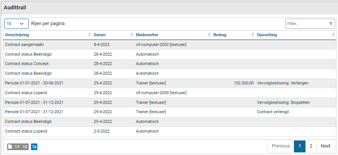The height and width of the screenshot is (155, 338).
Task: Click the Next page button
Action: (325, 146)
